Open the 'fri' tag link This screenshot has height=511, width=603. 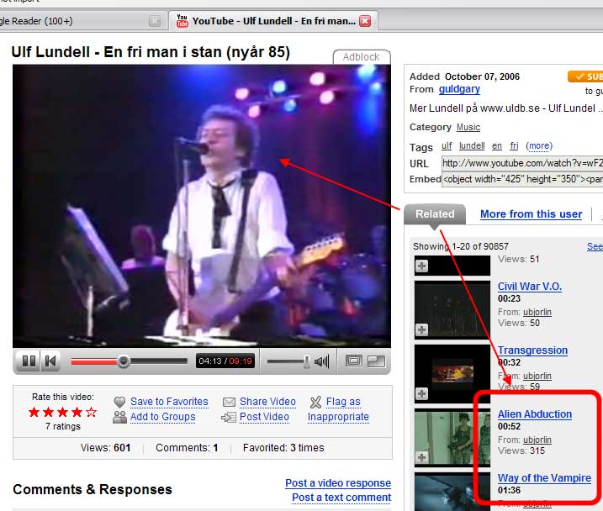point(514,146)
